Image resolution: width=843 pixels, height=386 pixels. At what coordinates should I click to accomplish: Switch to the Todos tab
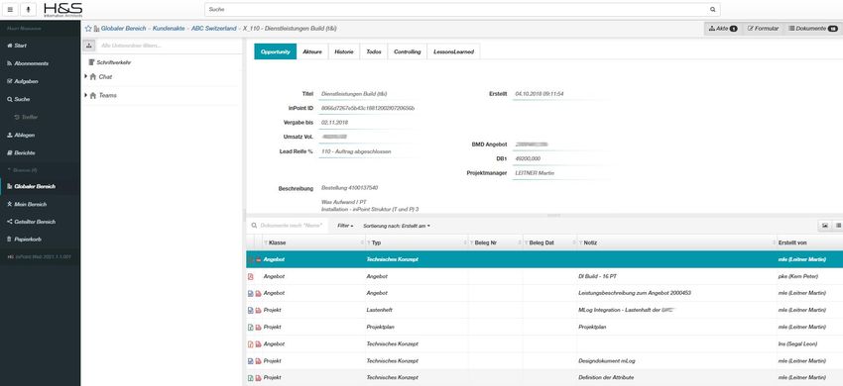click(374, 51)
